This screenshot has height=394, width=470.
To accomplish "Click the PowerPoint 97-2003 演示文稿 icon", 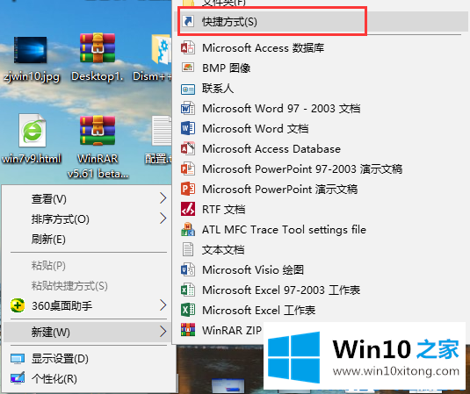I will 188,168.
